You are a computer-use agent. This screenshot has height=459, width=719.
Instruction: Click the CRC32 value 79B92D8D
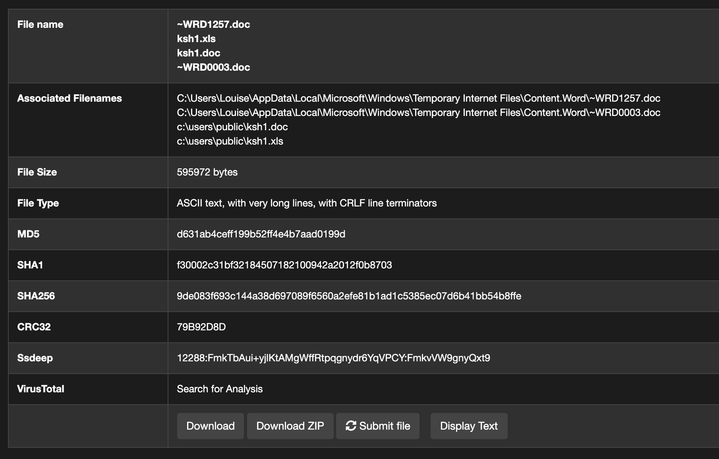coord(201,327)
